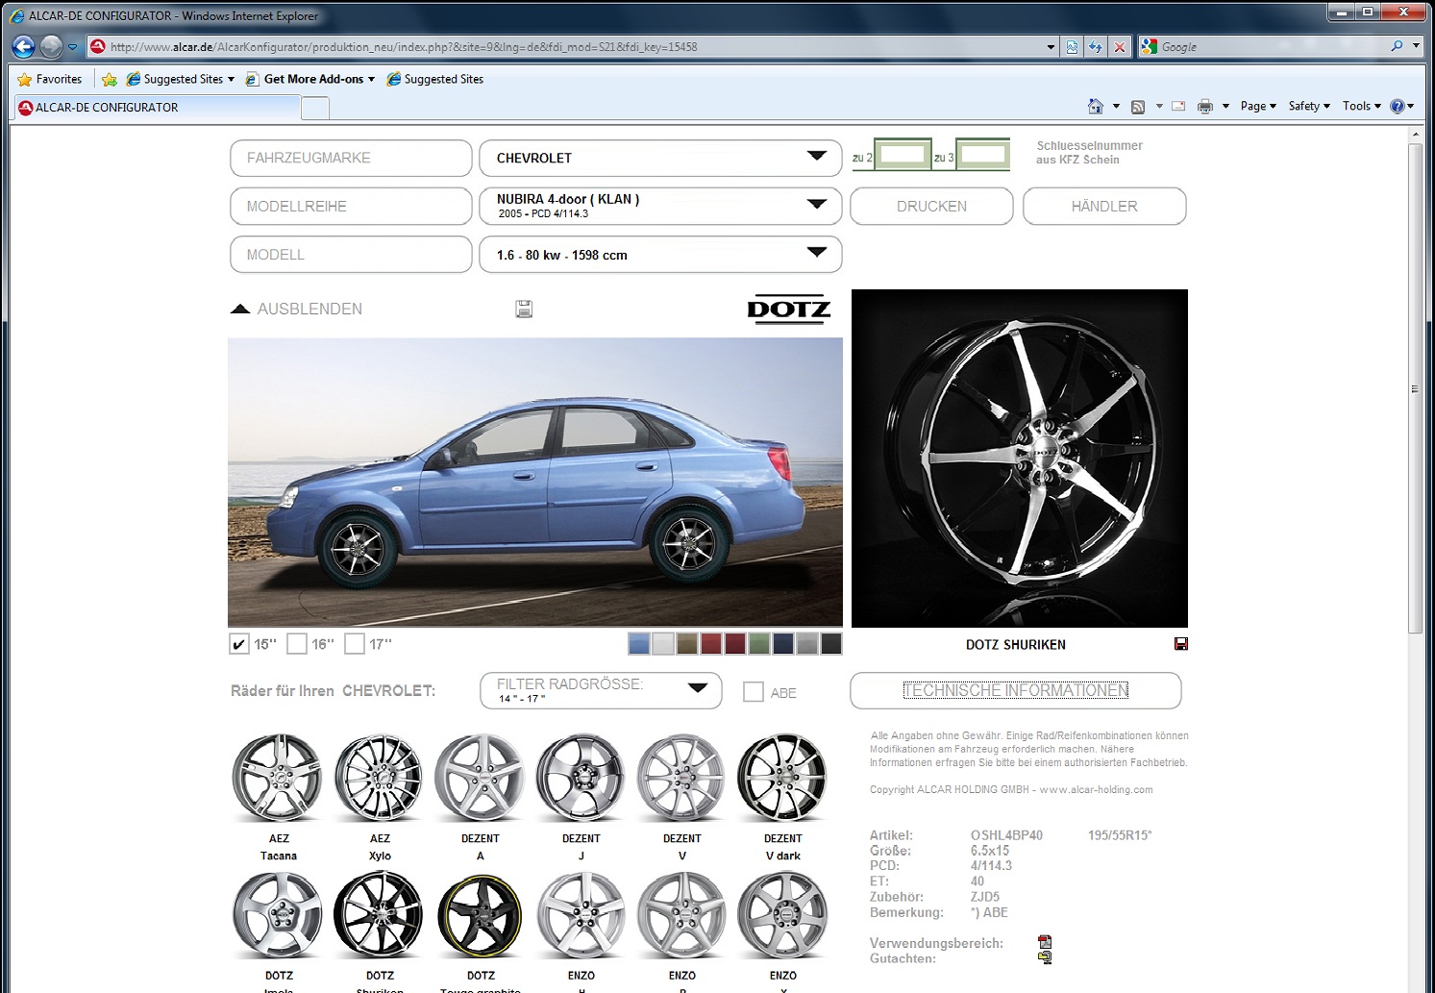Print page with printer icon
Image resolution: width=1435 pixels, height=993 pixels.
pyautogui.click(x=1205, y=107)
